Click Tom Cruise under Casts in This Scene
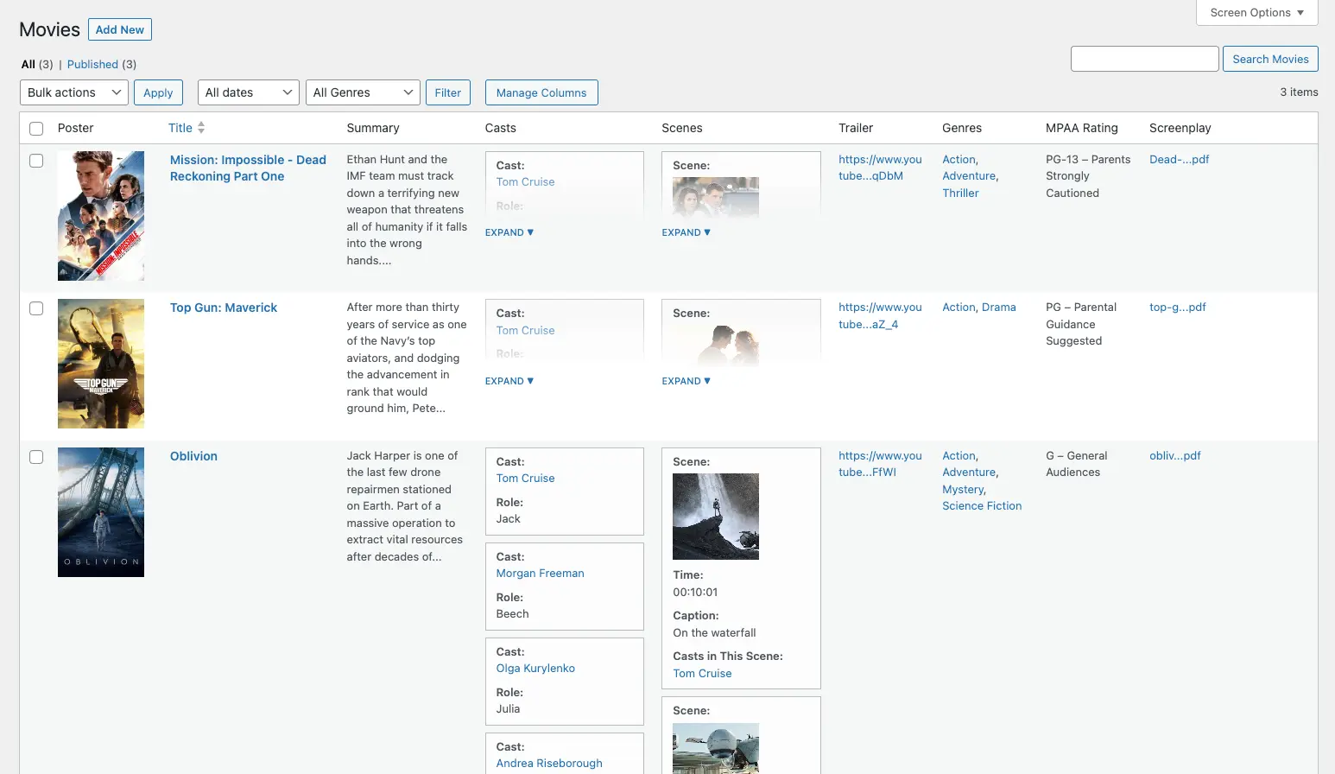 [702, 674]
